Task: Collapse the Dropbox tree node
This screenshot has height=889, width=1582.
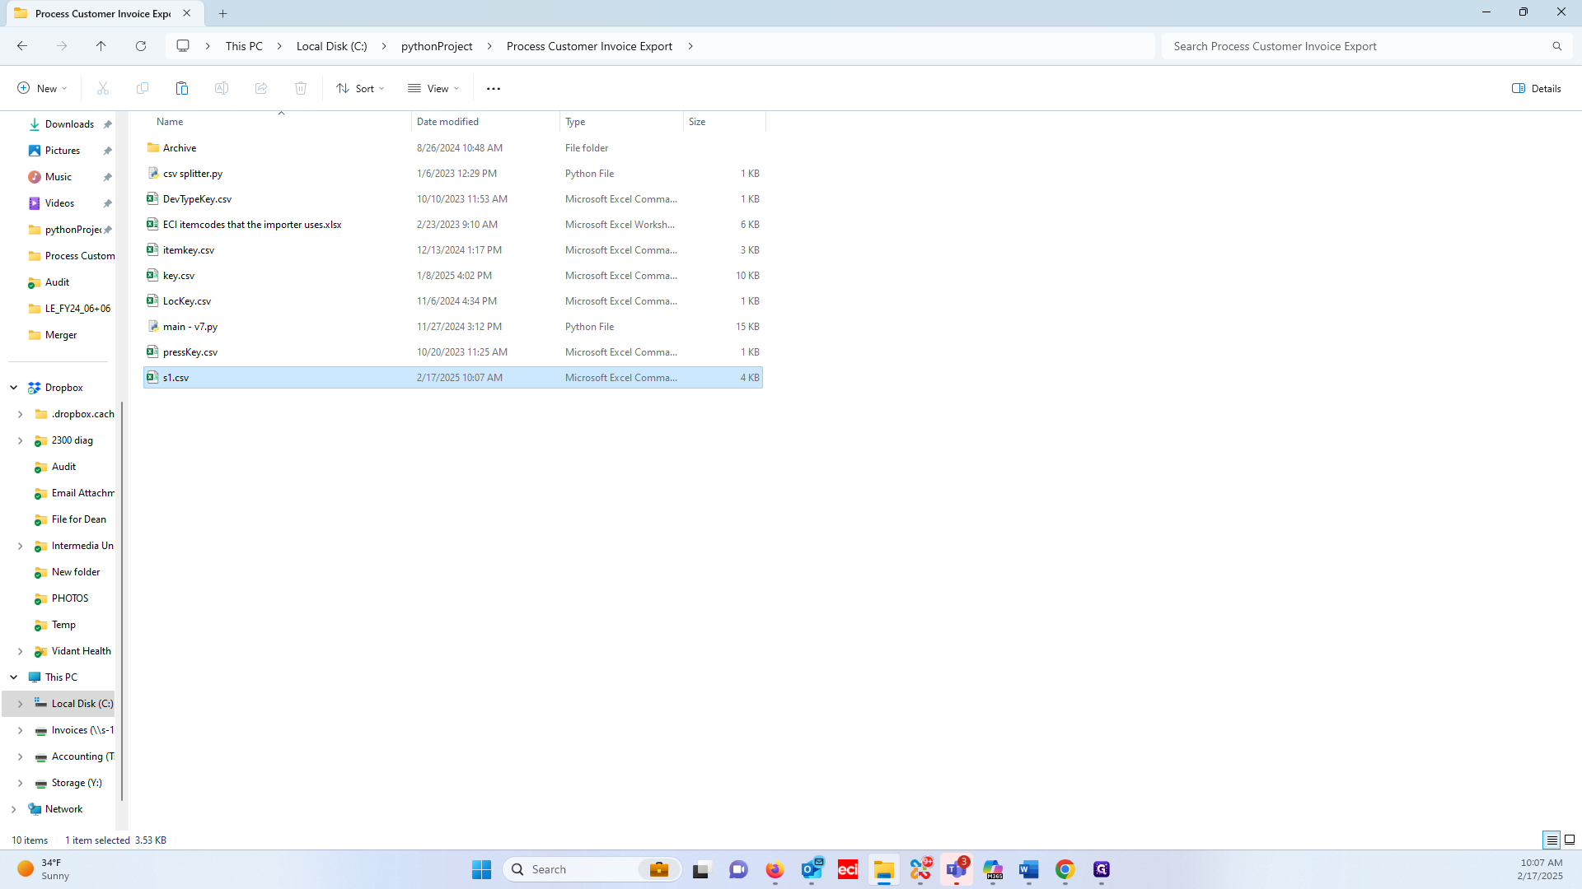Action: [x=14, y=388]
